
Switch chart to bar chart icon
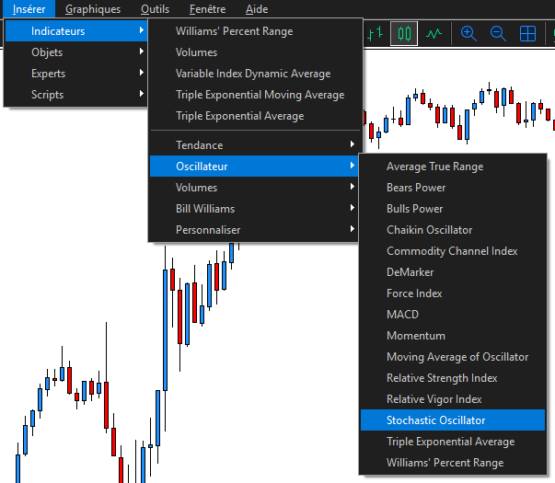pyautogui.click(x=376, y=34)
